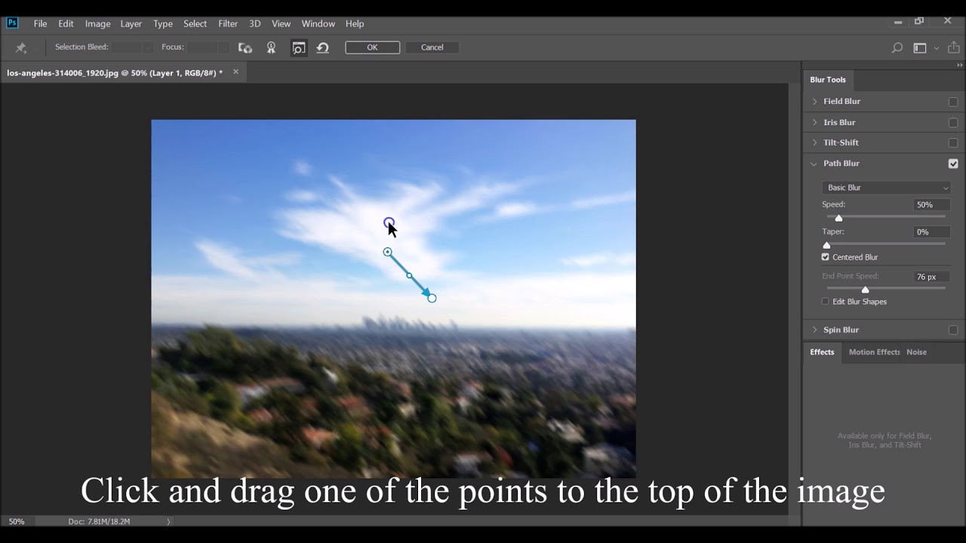Click Cancel in the options bar

click(432, 48)
